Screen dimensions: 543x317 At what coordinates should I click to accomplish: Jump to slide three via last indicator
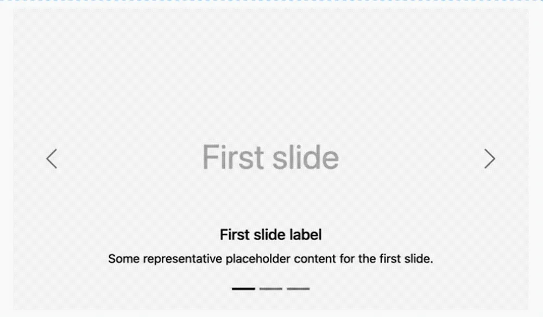(298, 289)
